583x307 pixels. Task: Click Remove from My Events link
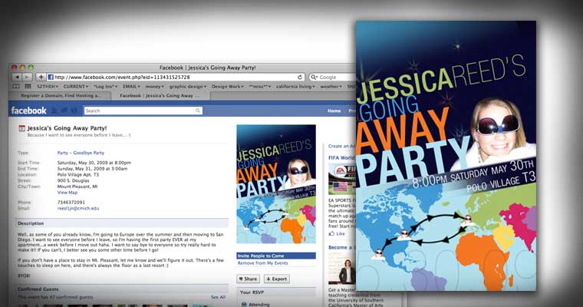[263, 263]
